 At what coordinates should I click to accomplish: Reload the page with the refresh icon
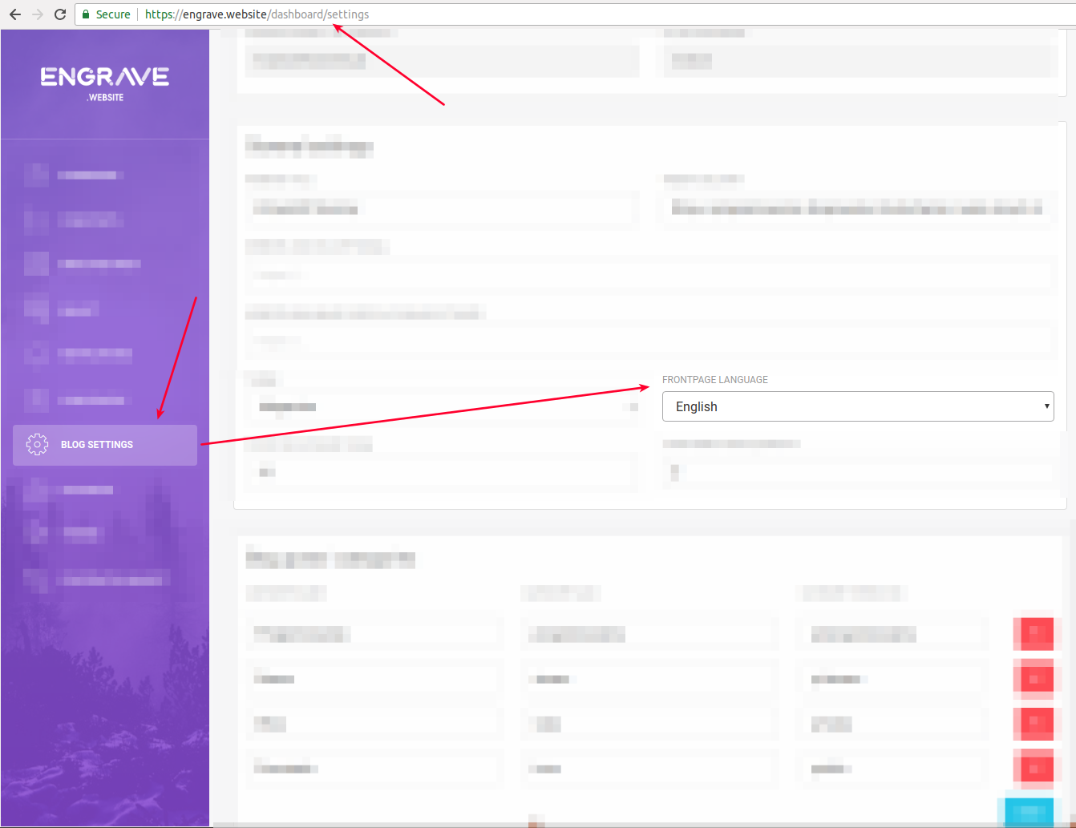tap(60, 14)
